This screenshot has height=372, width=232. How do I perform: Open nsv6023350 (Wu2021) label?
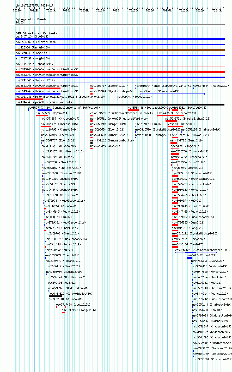point(105,146)
